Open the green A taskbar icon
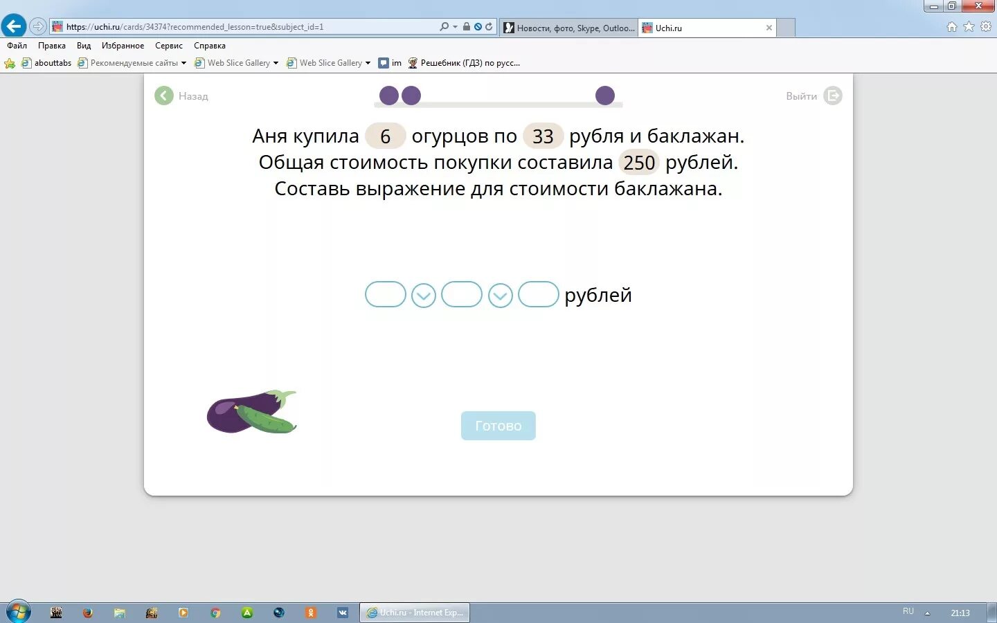This screenshot has width=997, height=623. click(x=247, y=613)
